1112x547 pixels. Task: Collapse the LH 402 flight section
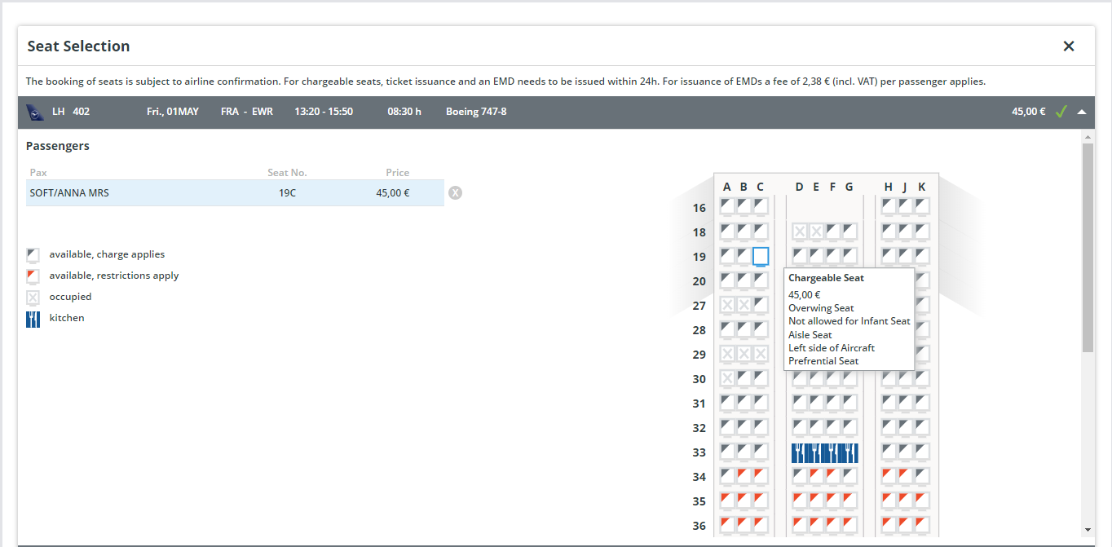[x=1082, y=112]
